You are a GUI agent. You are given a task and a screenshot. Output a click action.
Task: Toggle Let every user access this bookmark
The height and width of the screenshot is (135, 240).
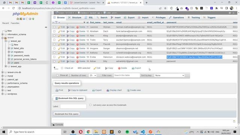click(90, 105)
